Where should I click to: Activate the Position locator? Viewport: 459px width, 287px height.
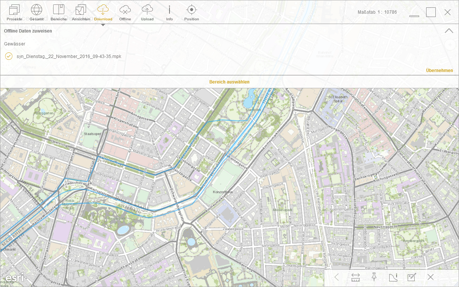tap(191, 13)
